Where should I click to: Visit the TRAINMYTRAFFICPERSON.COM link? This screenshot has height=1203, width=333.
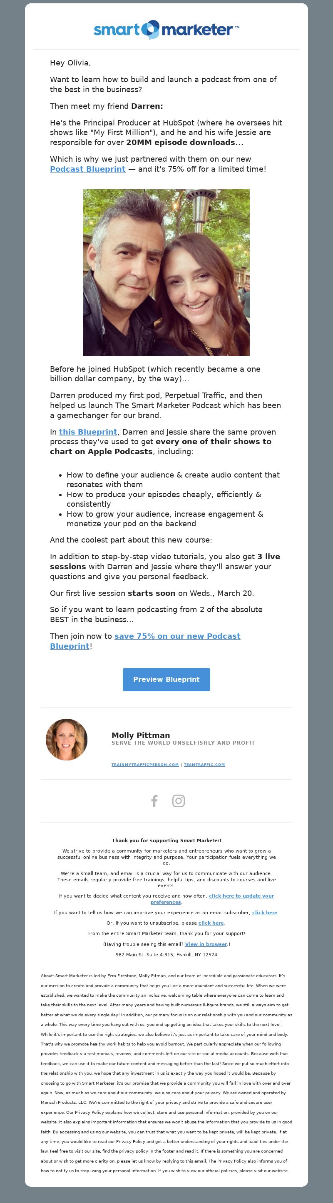tap(145, 765)
